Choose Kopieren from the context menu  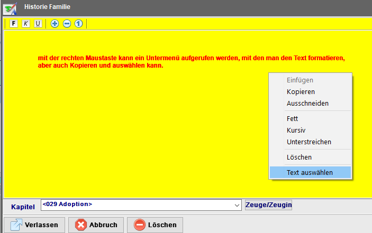coord(310,91)
